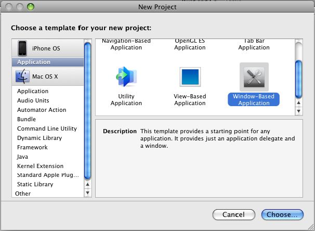Click the Mac OS X Finder icon

pyautogui.click(x=22, y=76)
